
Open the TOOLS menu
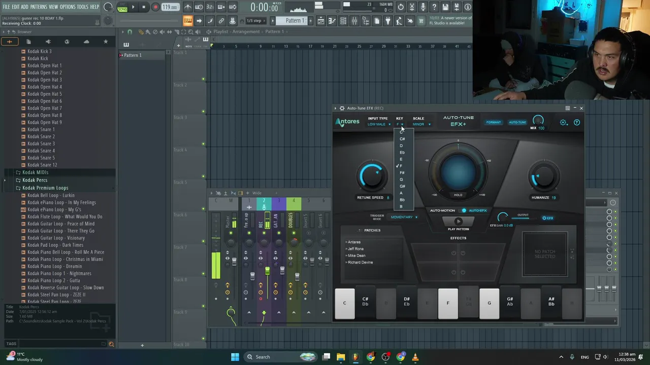tap(83, 7)
